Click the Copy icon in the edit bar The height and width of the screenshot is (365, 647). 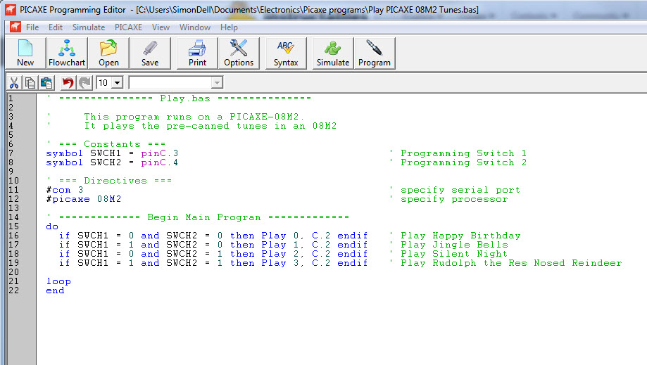pos(30,83)
